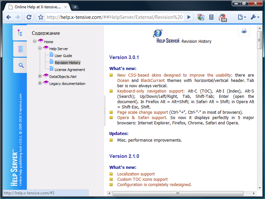The width and height of the screenshot is (265, 199).
Task: Open the calculator extension icon
Action: pos(211,17)
